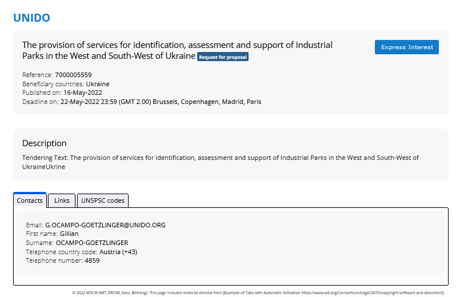Switch to the Links tab
This screenshot has width=460, height=297.
tap(62, 200)
